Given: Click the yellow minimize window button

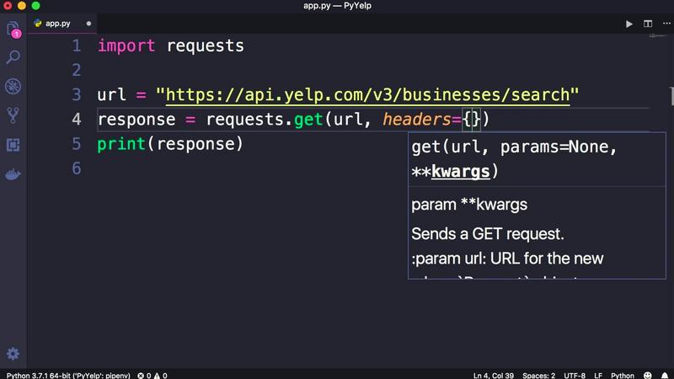Looking at the screenshot, I should click(x=22, y=6).
